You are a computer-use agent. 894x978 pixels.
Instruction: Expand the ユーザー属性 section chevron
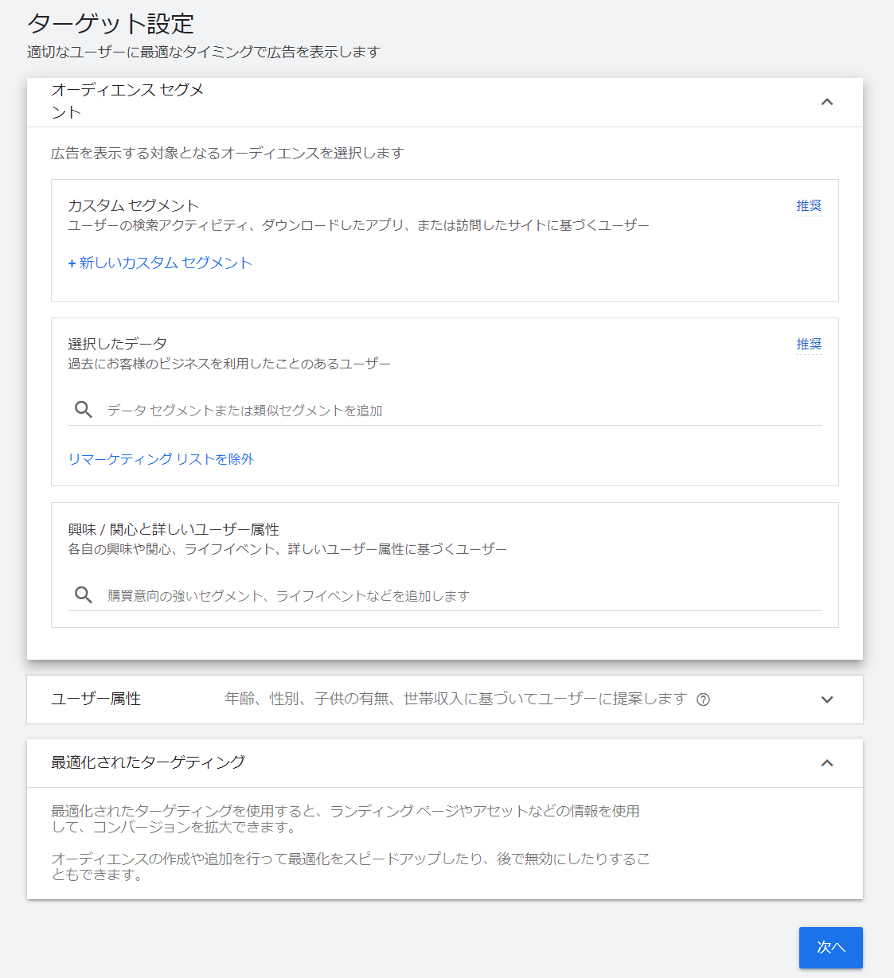pos(827,699)
